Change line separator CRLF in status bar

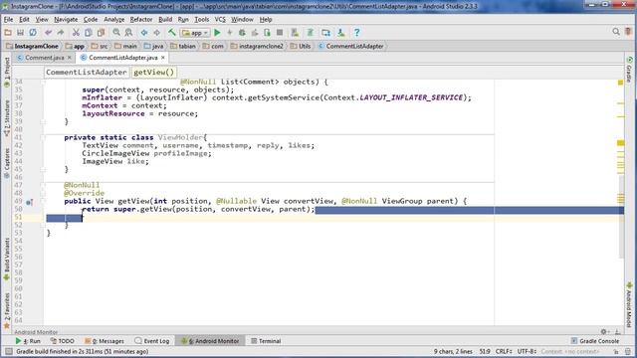(504, 351)
